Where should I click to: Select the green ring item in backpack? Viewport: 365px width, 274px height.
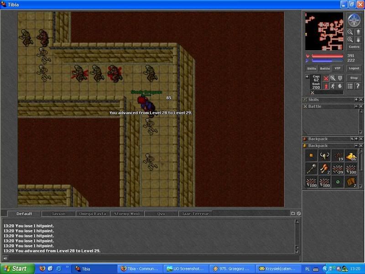point(338,182)
